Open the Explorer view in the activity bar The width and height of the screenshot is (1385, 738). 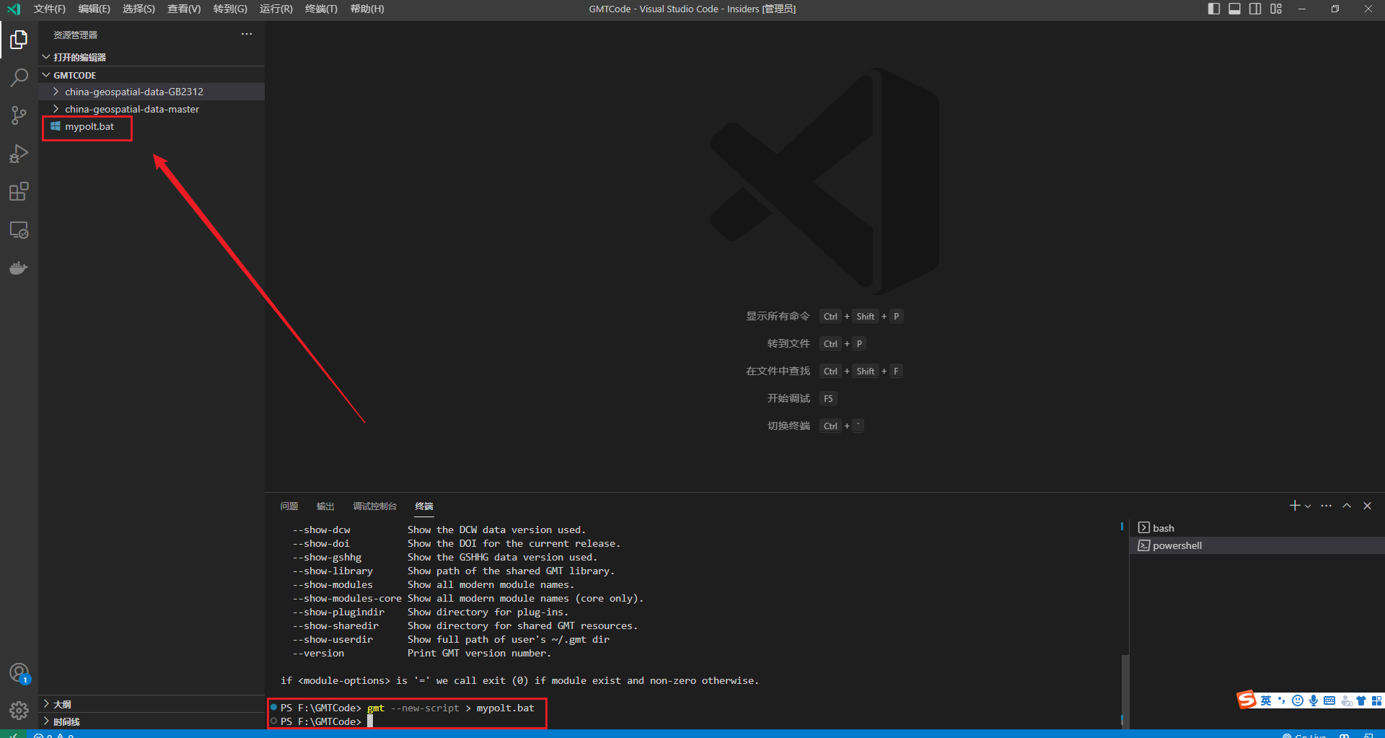(x=19, y=40)
